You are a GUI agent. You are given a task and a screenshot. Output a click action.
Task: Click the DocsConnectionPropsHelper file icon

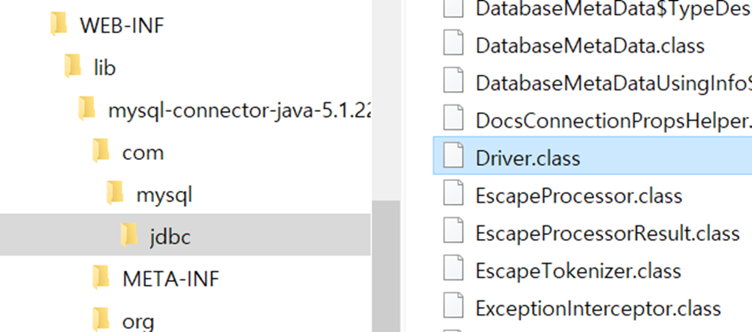pos(453,119)
